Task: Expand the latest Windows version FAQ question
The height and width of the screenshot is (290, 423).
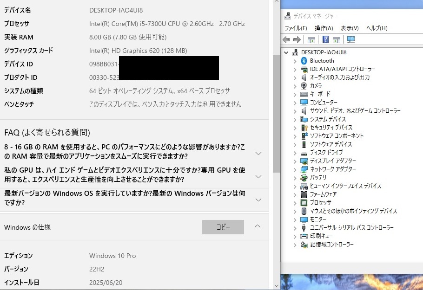Action: pos(258,200)
